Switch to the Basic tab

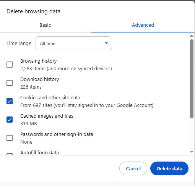pos(45,25)
